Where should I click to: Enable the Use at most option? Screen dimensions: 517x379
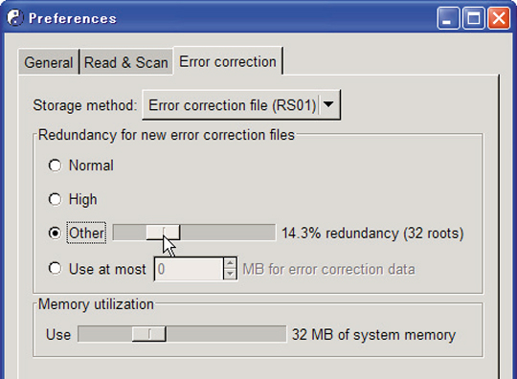55,269
